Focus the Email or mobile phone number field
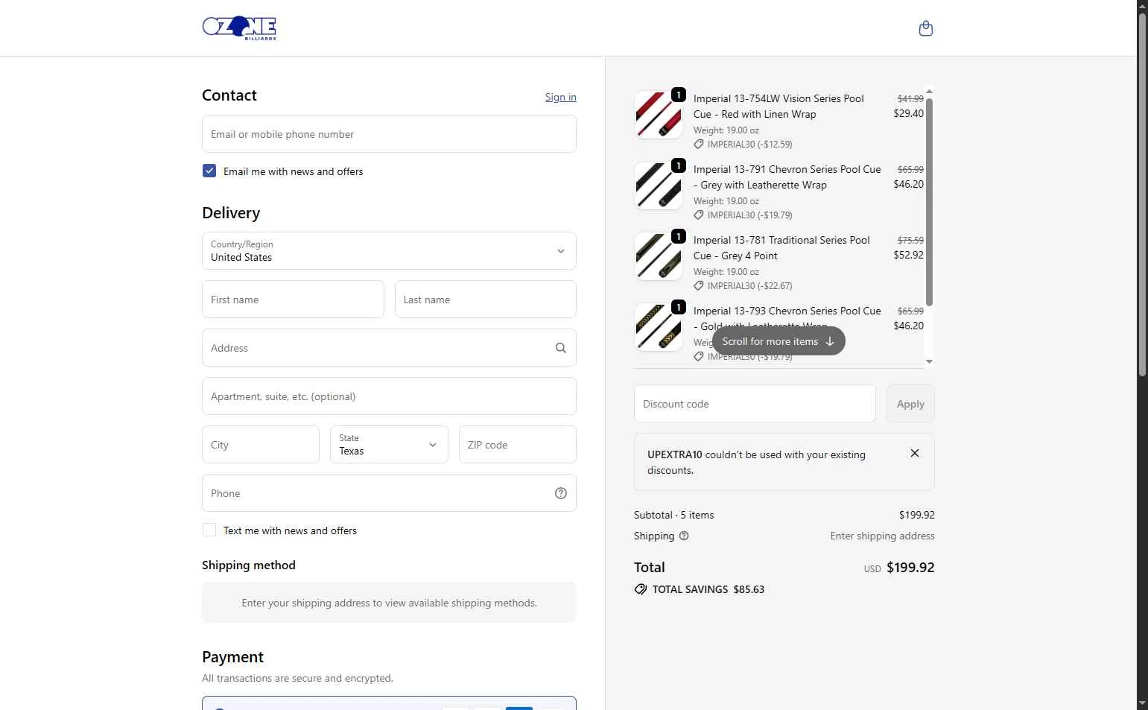 (389, 134)
